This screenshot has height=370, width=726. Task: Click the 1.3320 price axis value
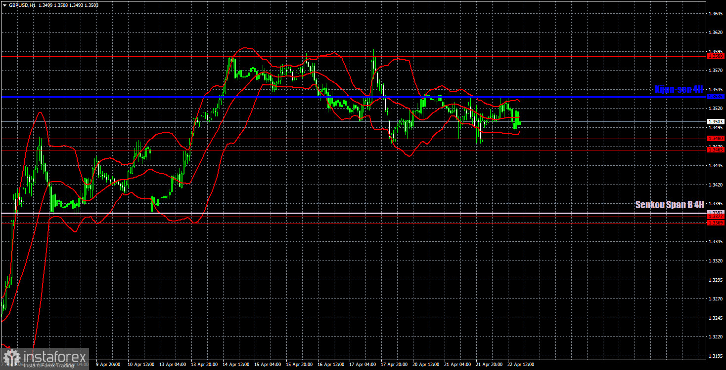click(716, 261)
